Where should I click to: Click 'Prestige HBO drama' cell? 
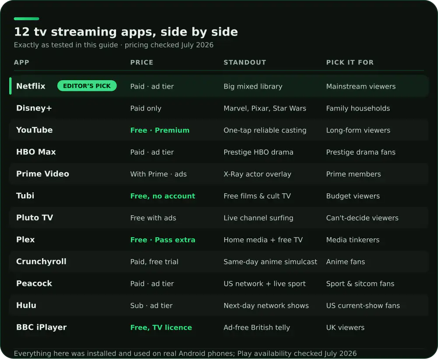[x=258, y=152]
